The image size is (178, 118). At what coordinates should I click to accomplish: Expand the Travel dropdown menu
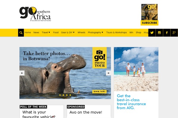46,32
